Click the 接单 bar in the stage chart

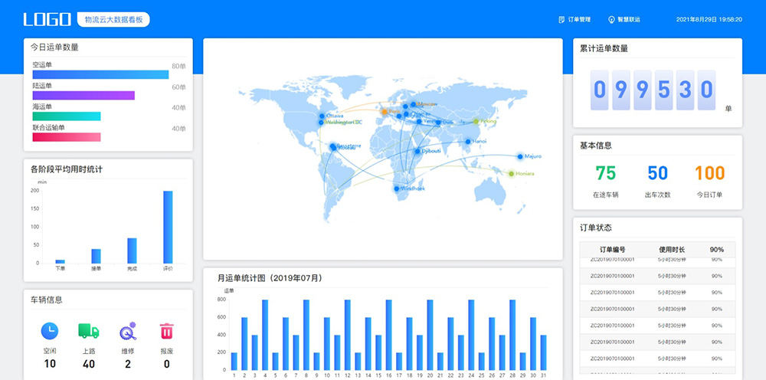tap(96, 256)
